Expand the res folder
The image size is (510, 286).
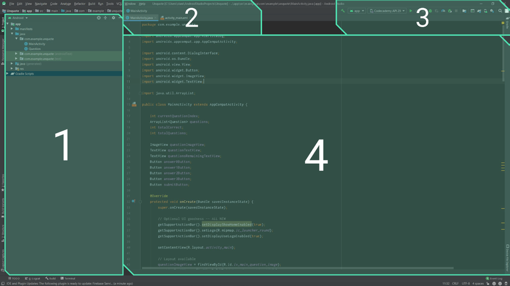[x=12, y=68]
